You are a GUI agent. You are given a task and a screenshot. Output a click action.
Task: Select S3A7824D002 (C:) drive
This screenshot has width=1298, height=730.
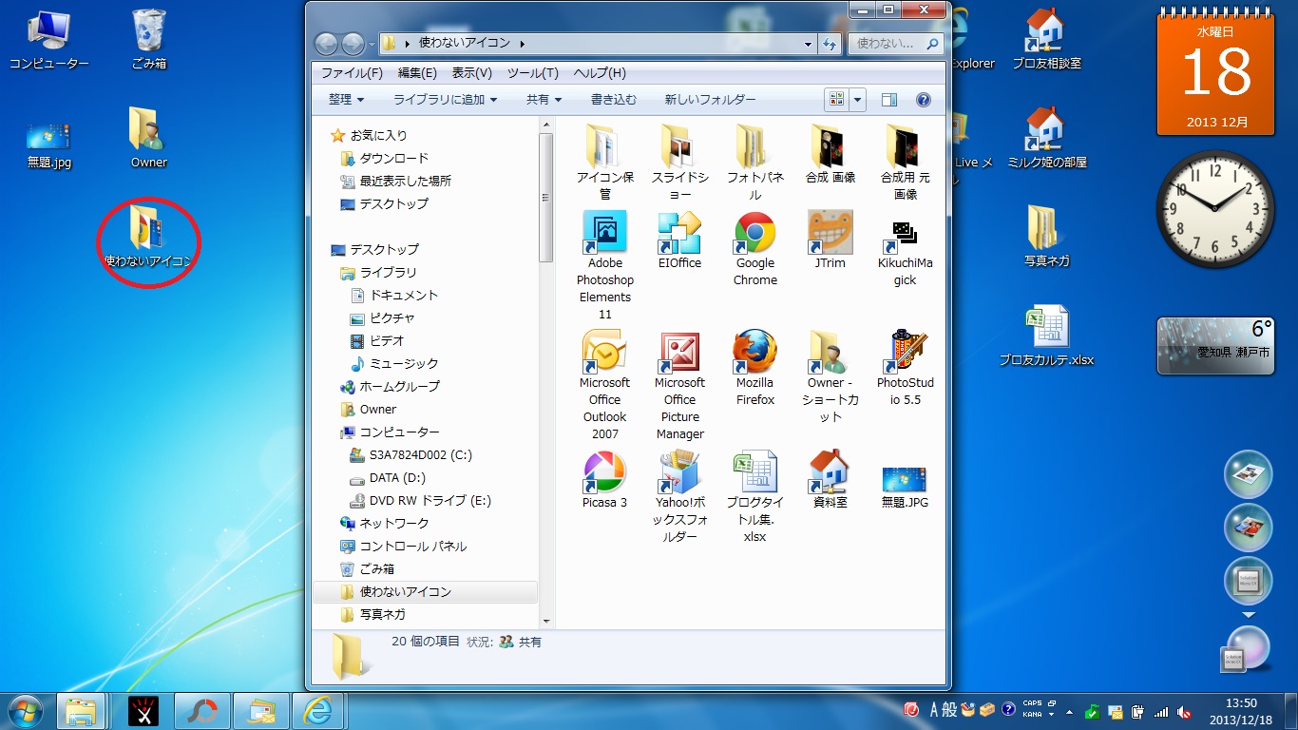(410, 454)
